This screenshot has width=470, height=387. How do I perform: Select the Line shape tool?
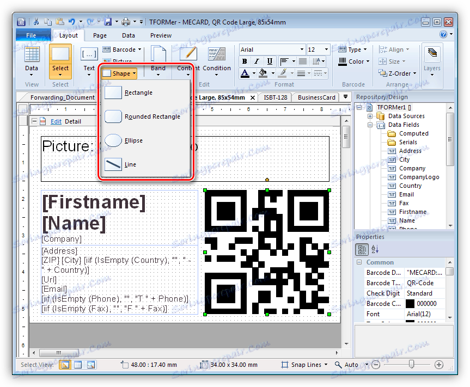point(130,164)
